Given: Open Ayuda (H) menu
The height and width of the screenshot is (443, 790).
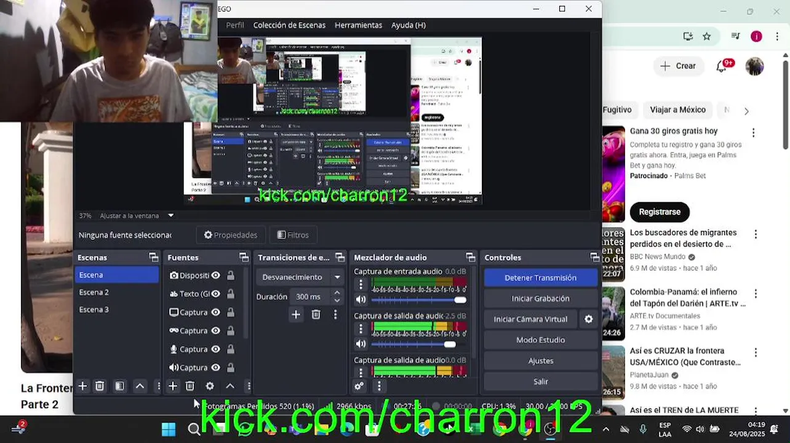Looking at the screenshot, I should pos(409,25).
